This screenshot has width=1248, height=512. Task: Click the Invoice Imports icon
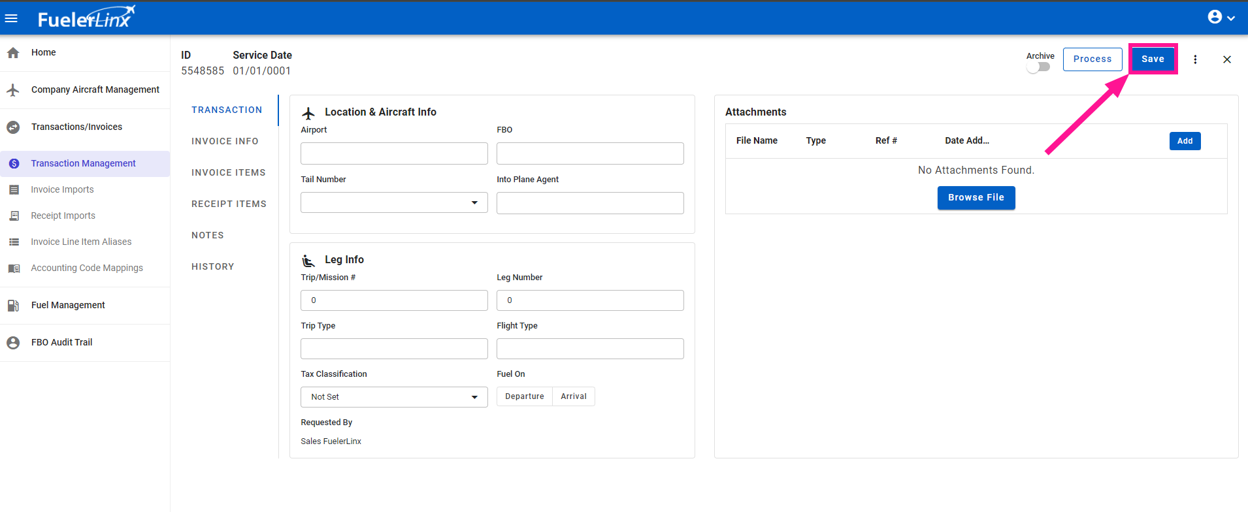pos(14,190)
